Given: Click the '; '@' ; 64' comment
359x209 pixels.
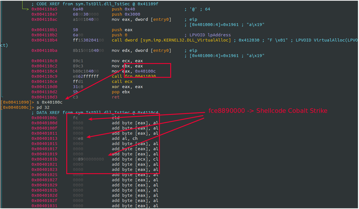Looking at the screenshot, I should point(197,9).
